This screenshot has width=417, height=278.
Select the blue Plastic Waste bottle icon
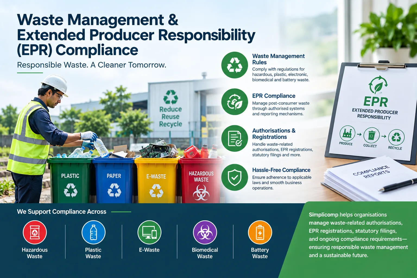93,232
